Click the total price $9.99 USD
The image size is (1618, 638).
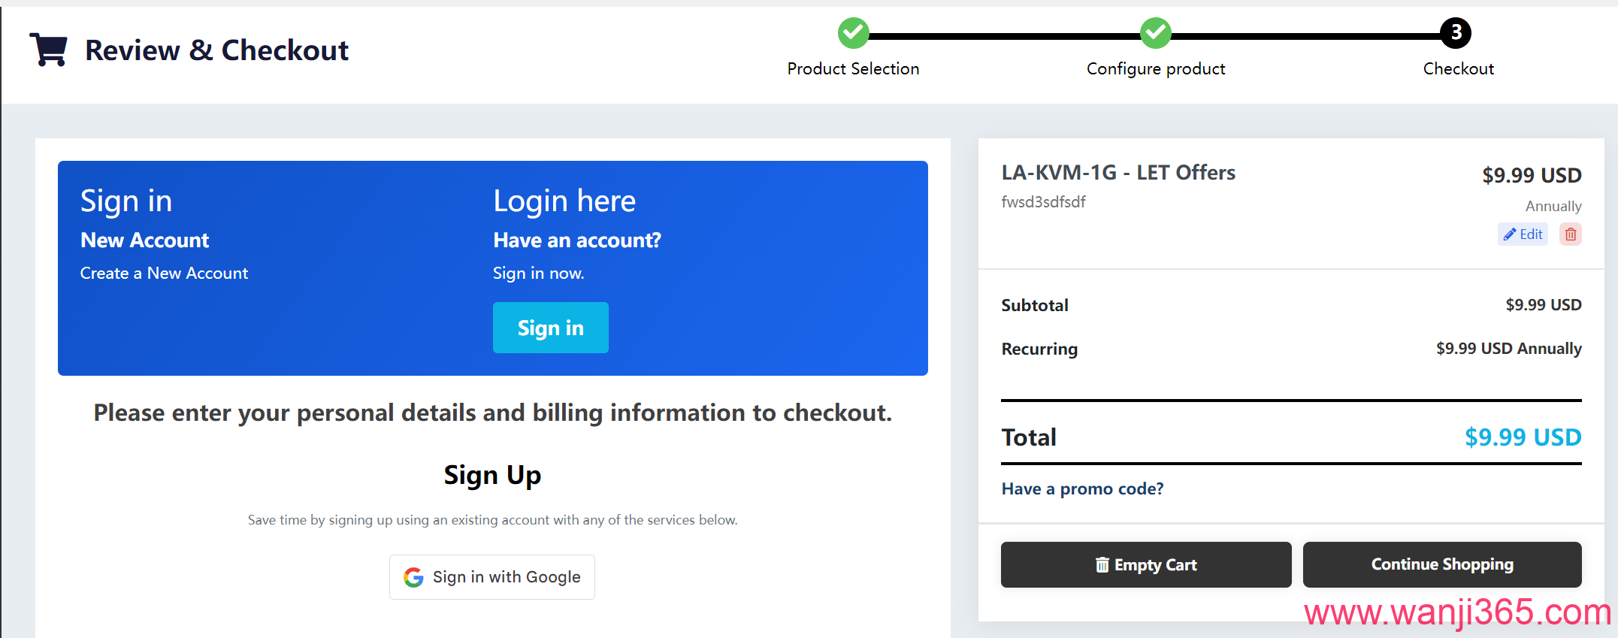(x=1523, y=437)
